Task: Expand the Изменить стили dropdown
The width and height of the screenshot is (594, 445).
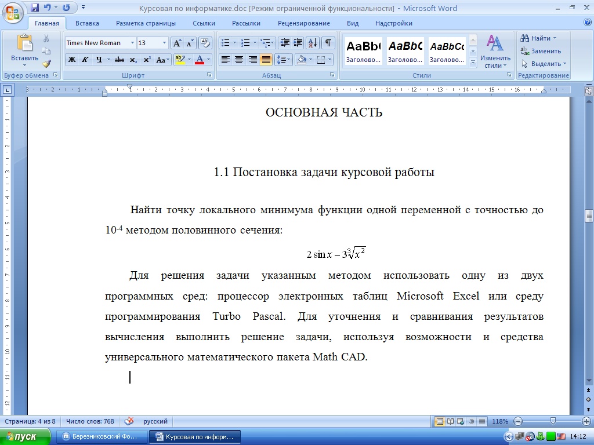Action: tap(495, 58)
